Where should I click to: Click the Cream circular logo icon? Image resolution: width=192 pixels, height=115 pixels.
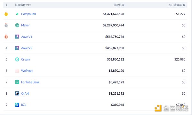(17, 59)
